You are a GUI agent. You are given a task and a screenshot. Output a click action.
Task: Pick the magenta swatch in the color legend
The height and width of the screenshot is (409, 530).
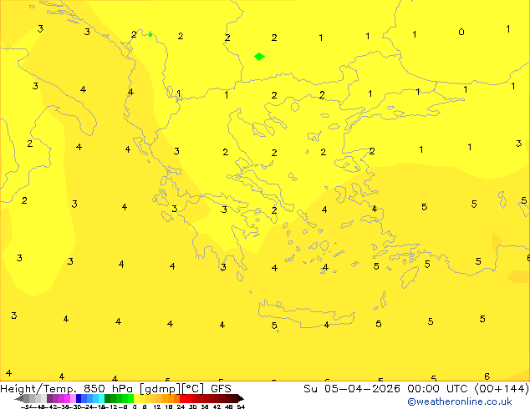pyautogui.click(x=67, y=398)
